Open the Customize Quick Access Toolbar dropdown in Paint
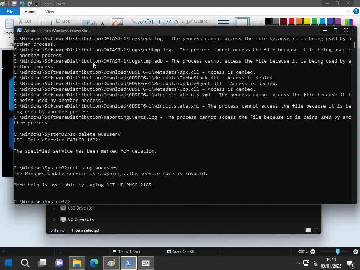 pos(36,4)
